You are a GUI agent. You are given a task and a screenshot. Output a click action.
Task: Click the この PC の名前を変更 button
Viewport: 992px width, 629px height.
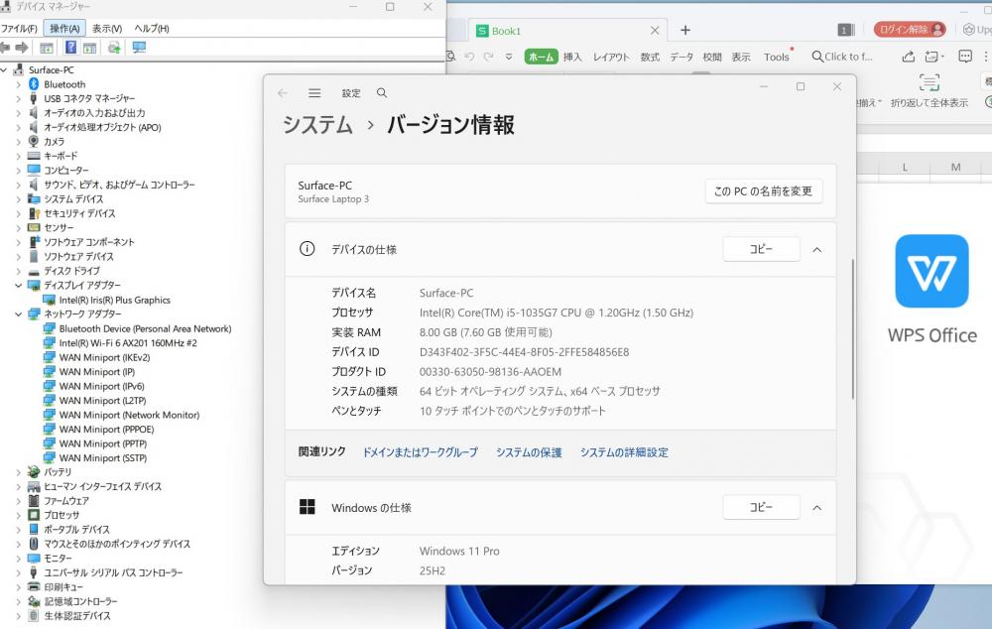763,191
